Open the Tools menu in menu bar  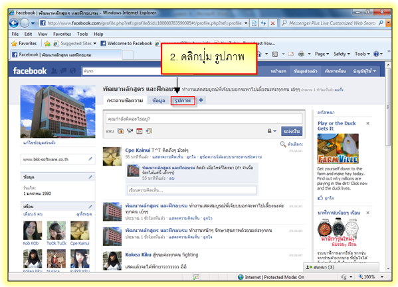pyautogui.click(x=82, y=34)
